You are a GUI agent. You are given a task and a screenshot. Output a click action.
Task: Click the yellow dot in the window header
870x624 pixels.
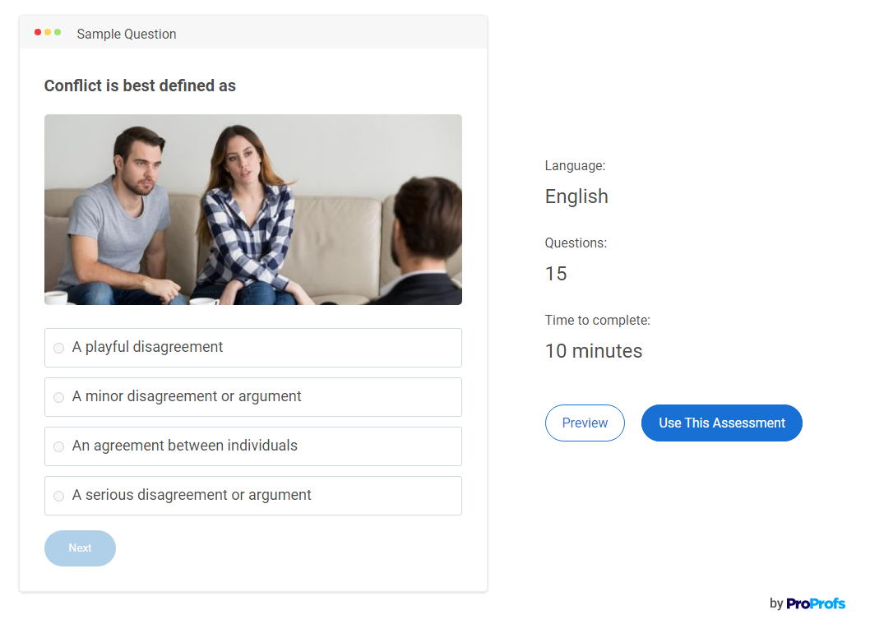tap(48, 32)
